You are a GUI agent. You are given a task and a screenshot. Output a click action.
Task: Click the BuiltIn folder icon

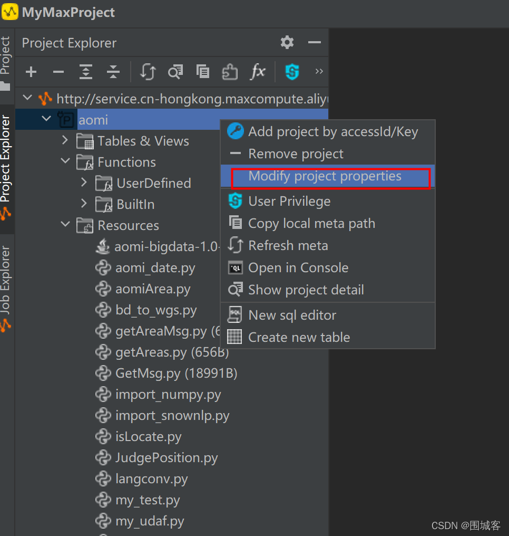(104, 205)
